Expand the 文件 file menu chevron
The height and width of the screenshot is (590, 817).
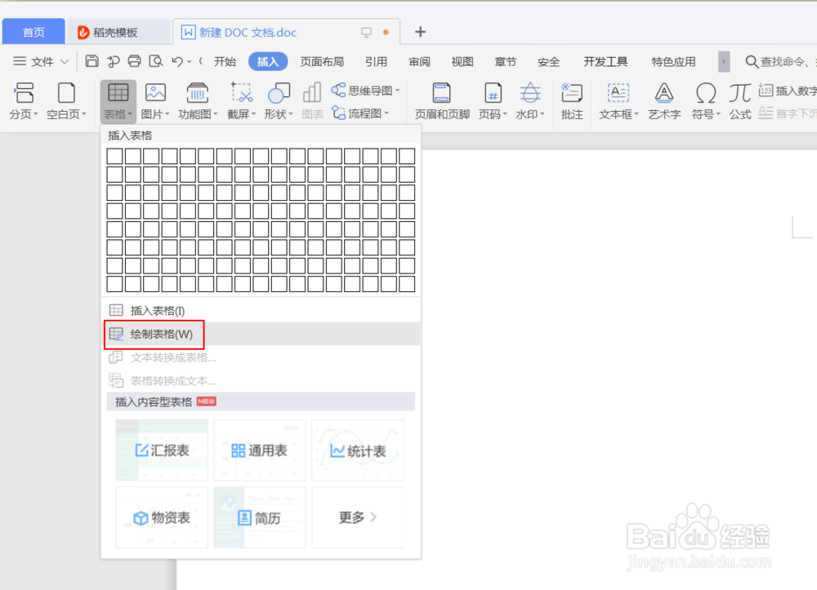65,60
